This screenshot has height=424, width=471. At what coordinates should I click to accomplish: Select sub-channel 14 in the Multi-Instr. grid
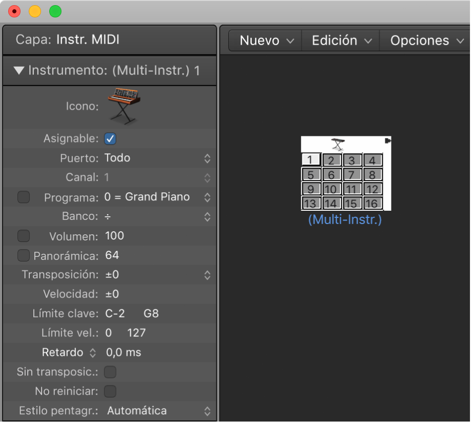coord(331,203)
